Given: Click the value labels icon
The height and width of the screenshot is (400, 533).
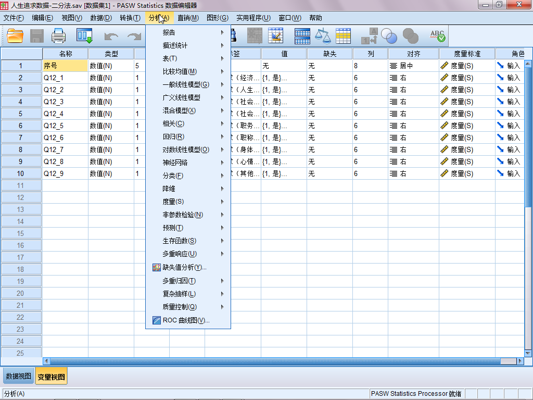Looking at the screenshot, I should (x=370, y=36).
